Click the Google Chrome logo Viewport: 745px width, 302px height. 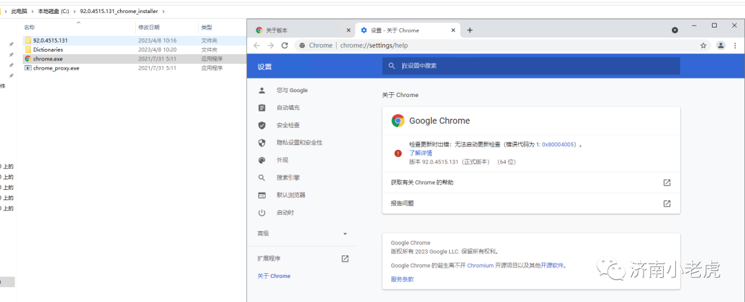[398, 121]
